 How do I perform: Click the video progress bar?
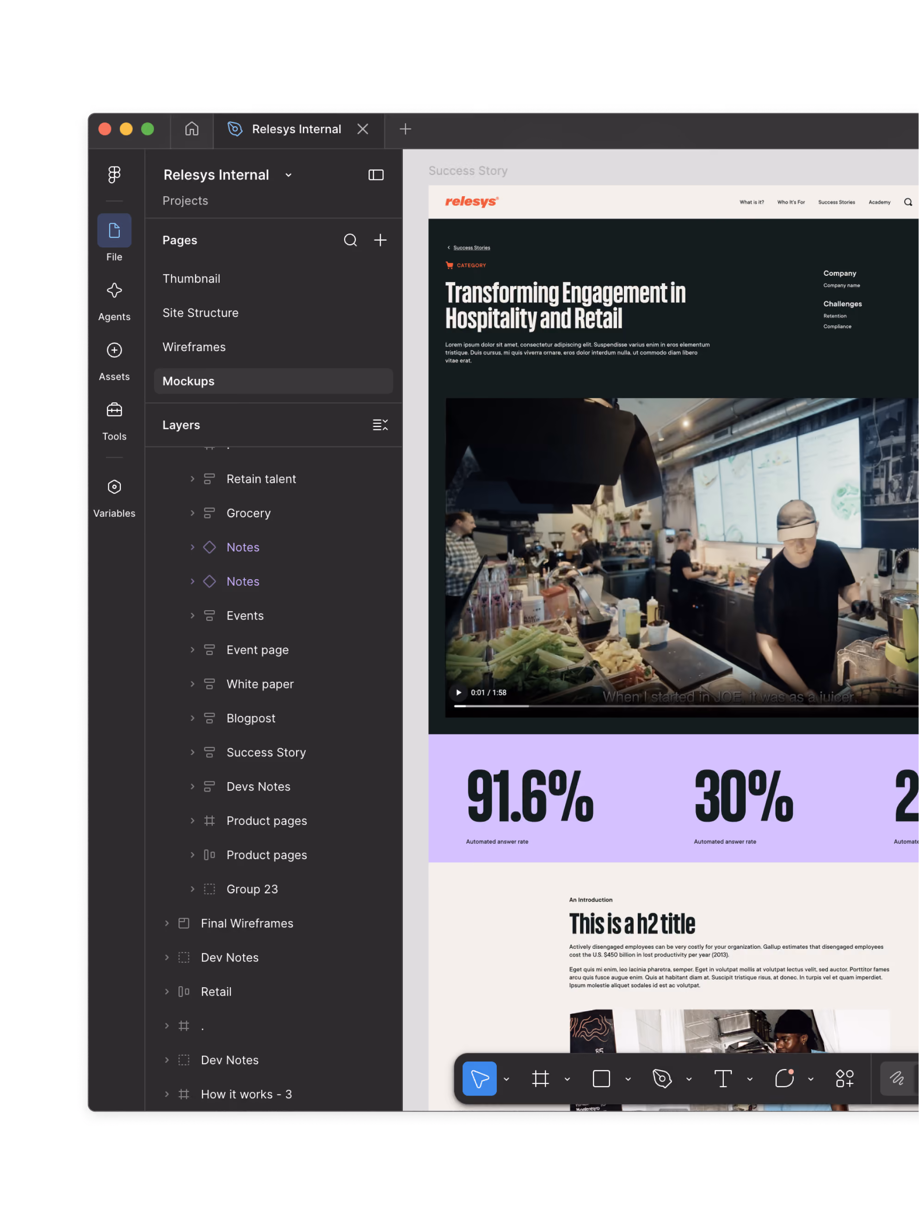click(686, 706)
